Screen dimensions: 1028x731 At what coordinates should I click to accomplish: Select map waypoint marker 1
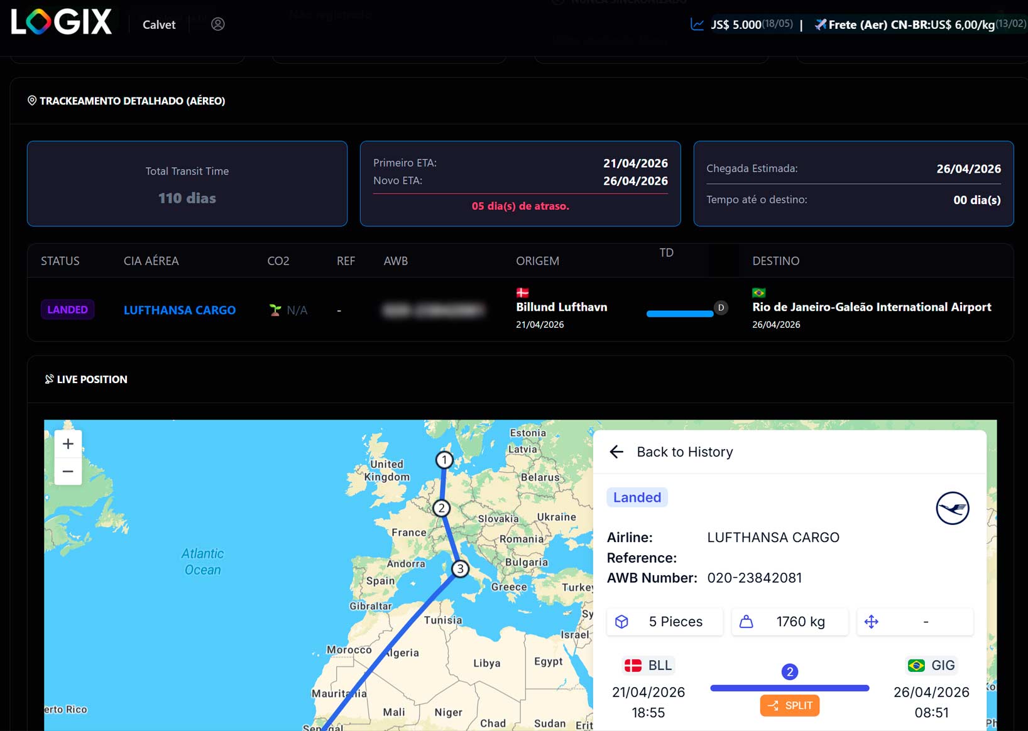[x=444, y=460]
